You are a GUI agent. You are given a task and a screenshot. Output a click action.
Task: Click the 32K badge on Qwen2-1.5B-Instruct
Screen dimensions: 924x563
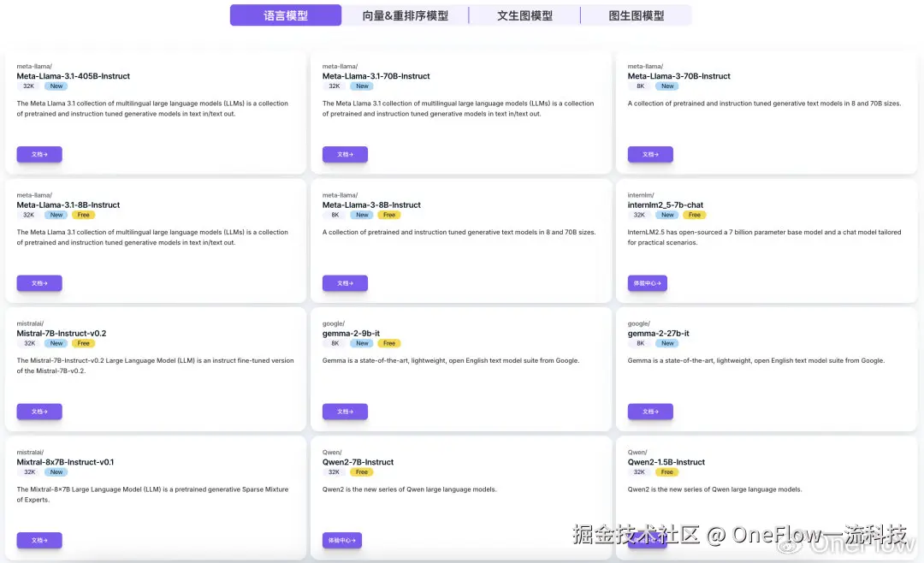(639, 471)
